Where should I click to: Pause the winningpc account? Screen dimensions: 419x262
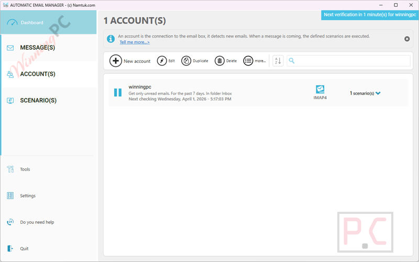pos(118,93)
